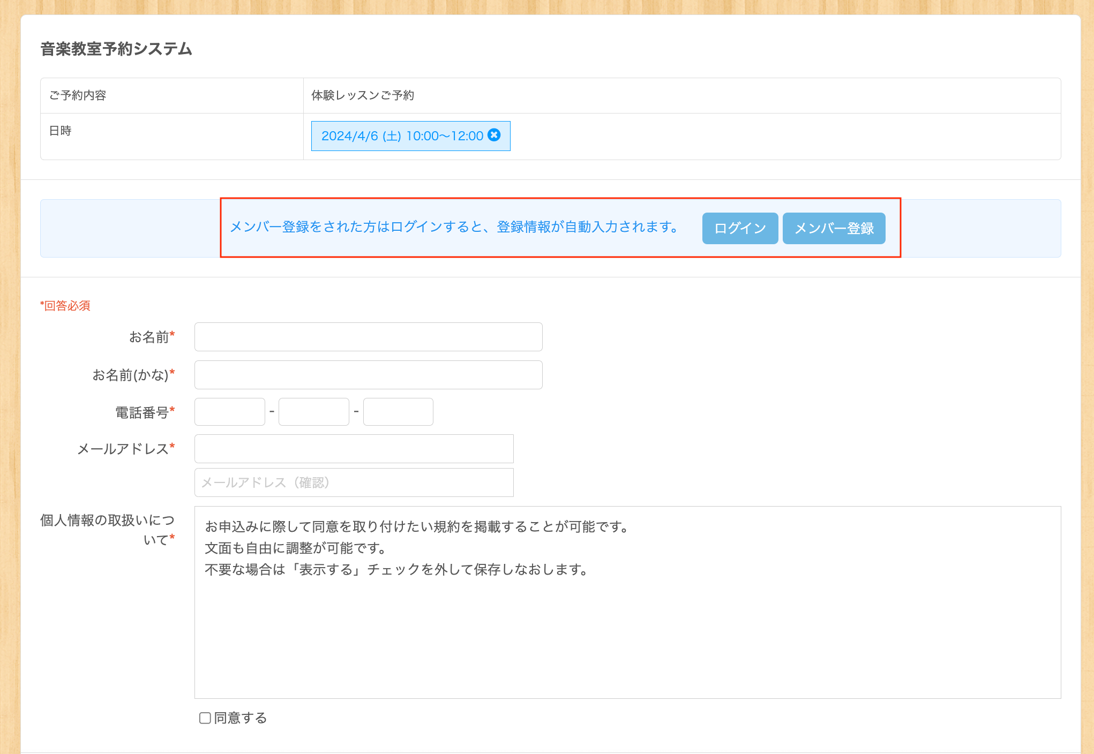Click the お名前 input field

[x=368, y=337]
